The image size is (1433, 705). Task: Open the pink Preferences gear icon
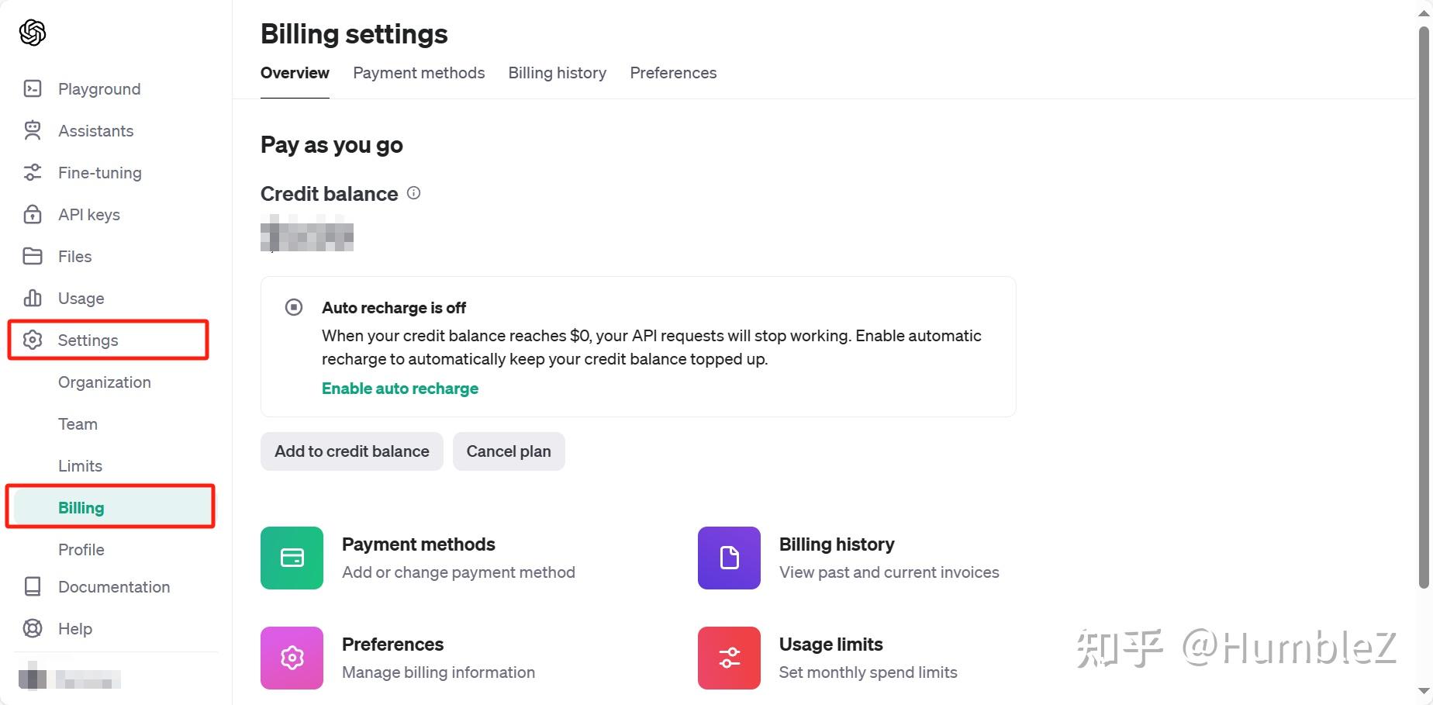[x=292, y=658]
